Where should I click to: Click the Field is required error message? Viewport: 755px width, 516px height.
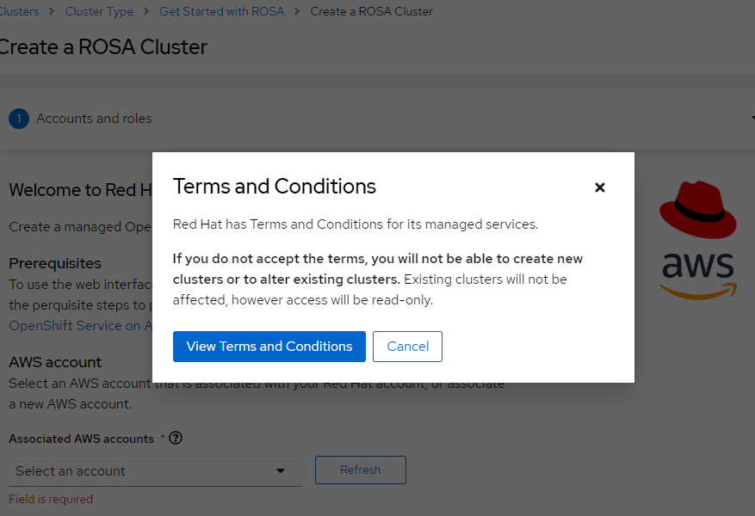pos(50,499)
